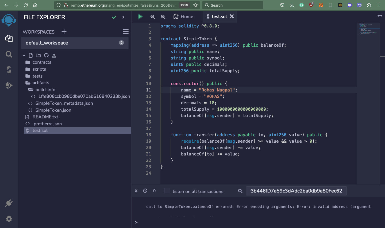This screenshot has width=385, height=228.
Task: Open the Deploy and run transactions panel
Action: (x=9, y=85)
